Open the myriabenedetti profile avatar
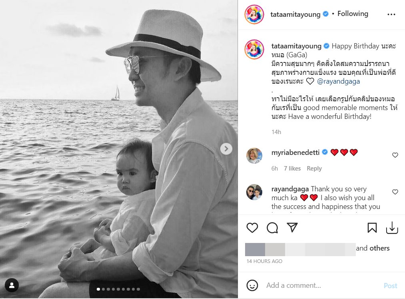 point(254,156)
